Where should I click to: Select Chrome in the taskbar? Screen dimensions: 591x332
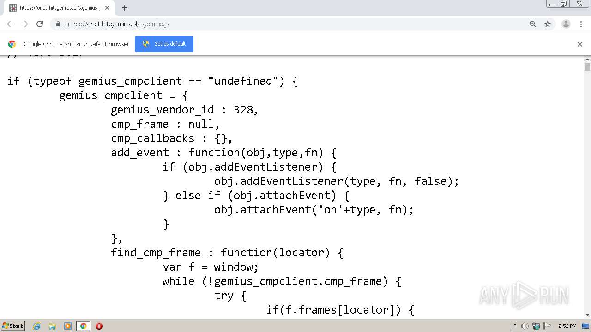(x=83, y=326)
